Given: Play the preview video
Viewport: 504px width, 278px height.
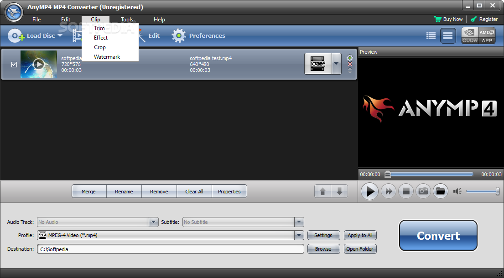Looking at the screenshot, I should pos(369,192).
